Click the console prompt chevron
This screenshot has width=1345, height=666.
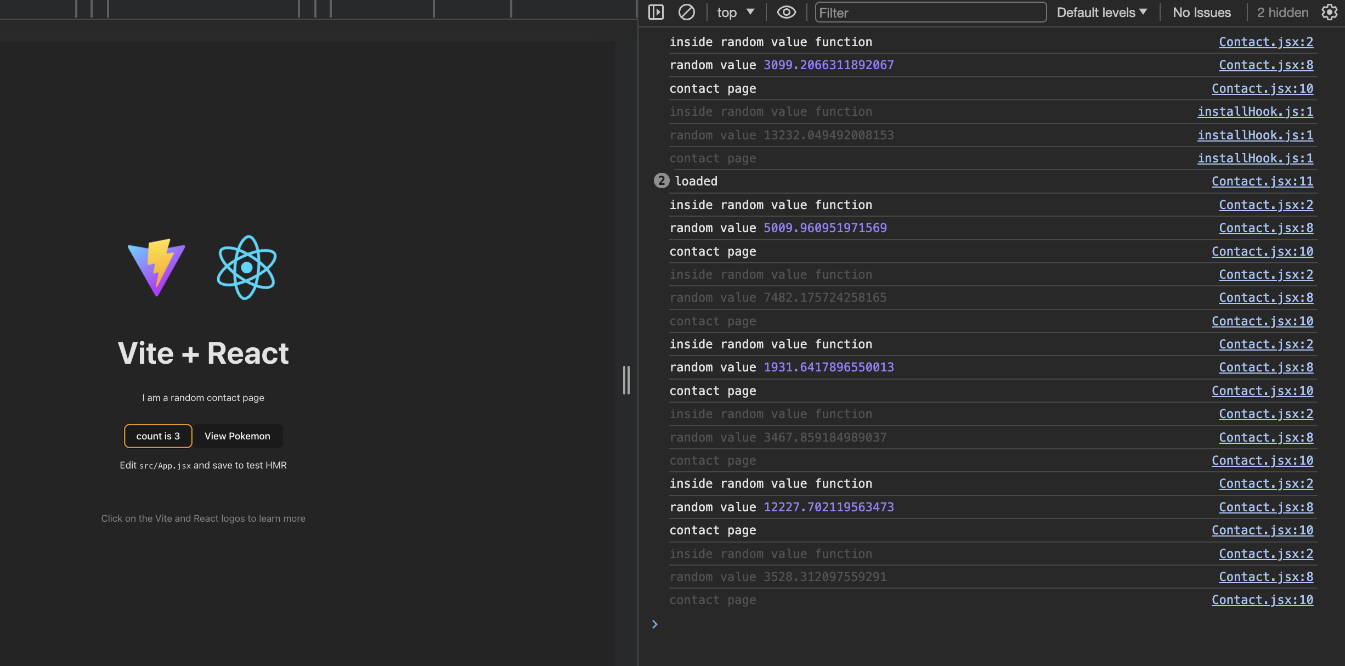654,624
